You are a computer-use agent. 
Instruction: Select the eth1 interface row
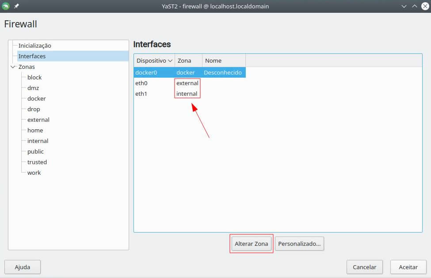141,94
